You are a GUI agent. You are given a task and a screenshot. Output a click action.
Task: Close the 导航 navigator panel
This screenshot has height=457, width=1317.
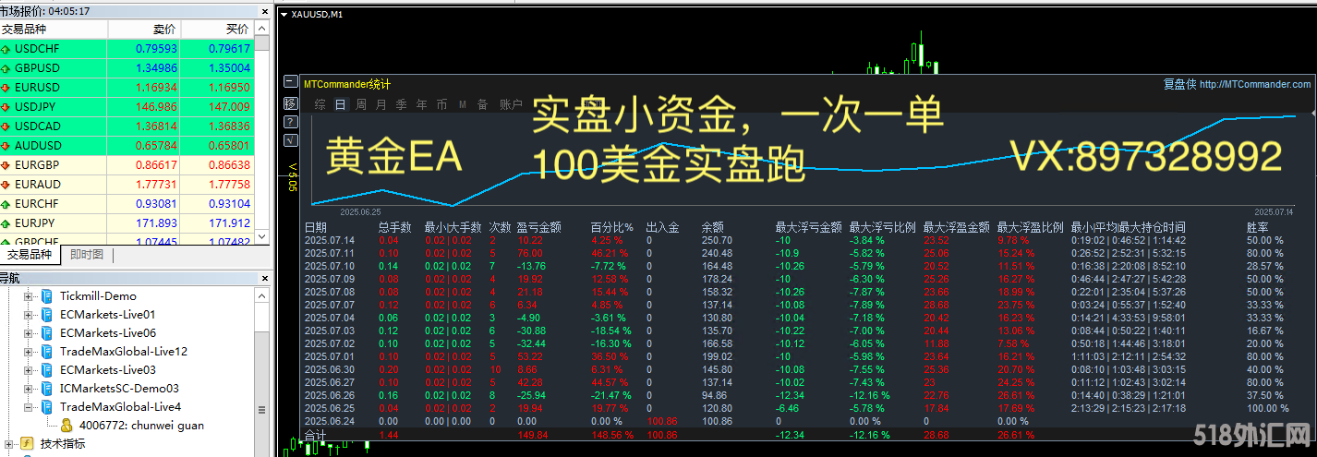[x=264, y=278]
